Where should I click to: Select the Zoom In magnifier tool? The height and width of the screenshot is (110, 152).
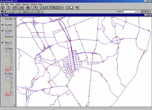15,12
